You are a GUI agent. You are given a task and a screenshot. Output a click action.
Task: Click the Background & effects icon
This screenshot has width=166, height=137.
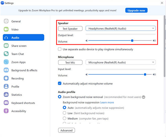6,70
